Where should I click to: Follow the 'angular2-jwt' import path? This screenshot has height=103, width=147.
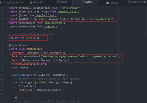pyautogui.click(x=103, y=19)
